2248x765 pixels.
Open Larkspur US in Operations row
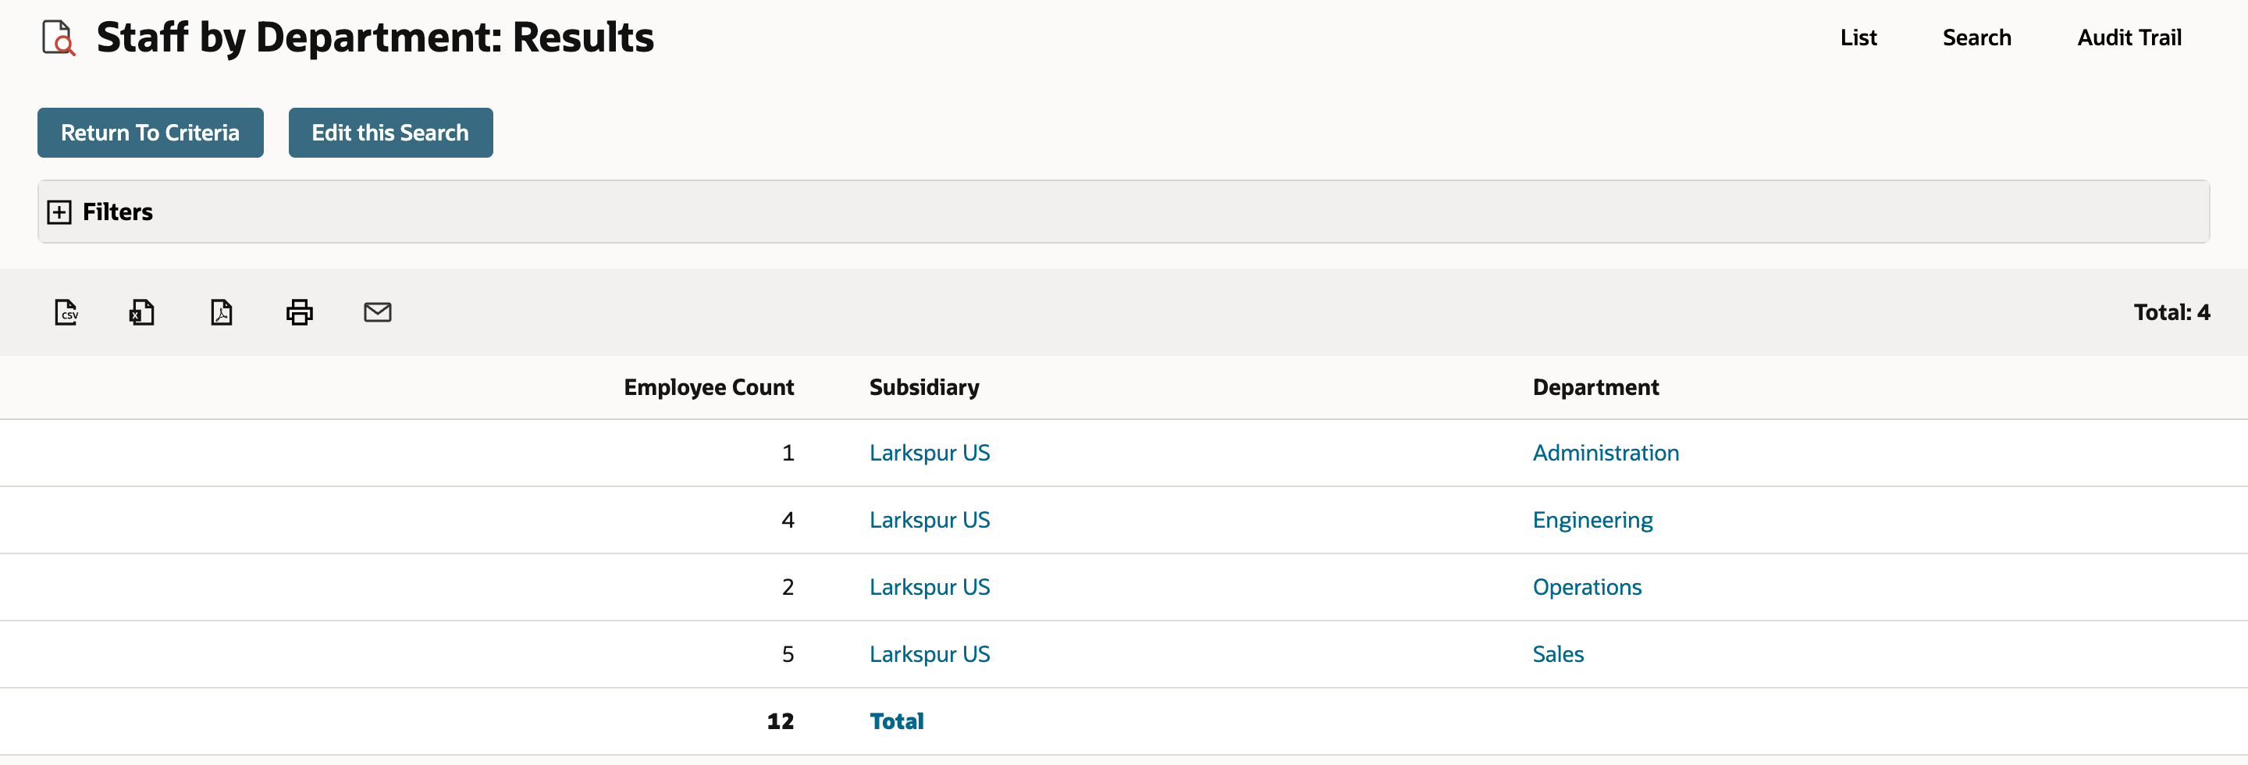tap(930, 587)
